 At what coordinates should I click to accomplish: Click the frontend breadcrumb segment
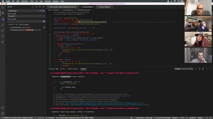(x=56, y=10)
